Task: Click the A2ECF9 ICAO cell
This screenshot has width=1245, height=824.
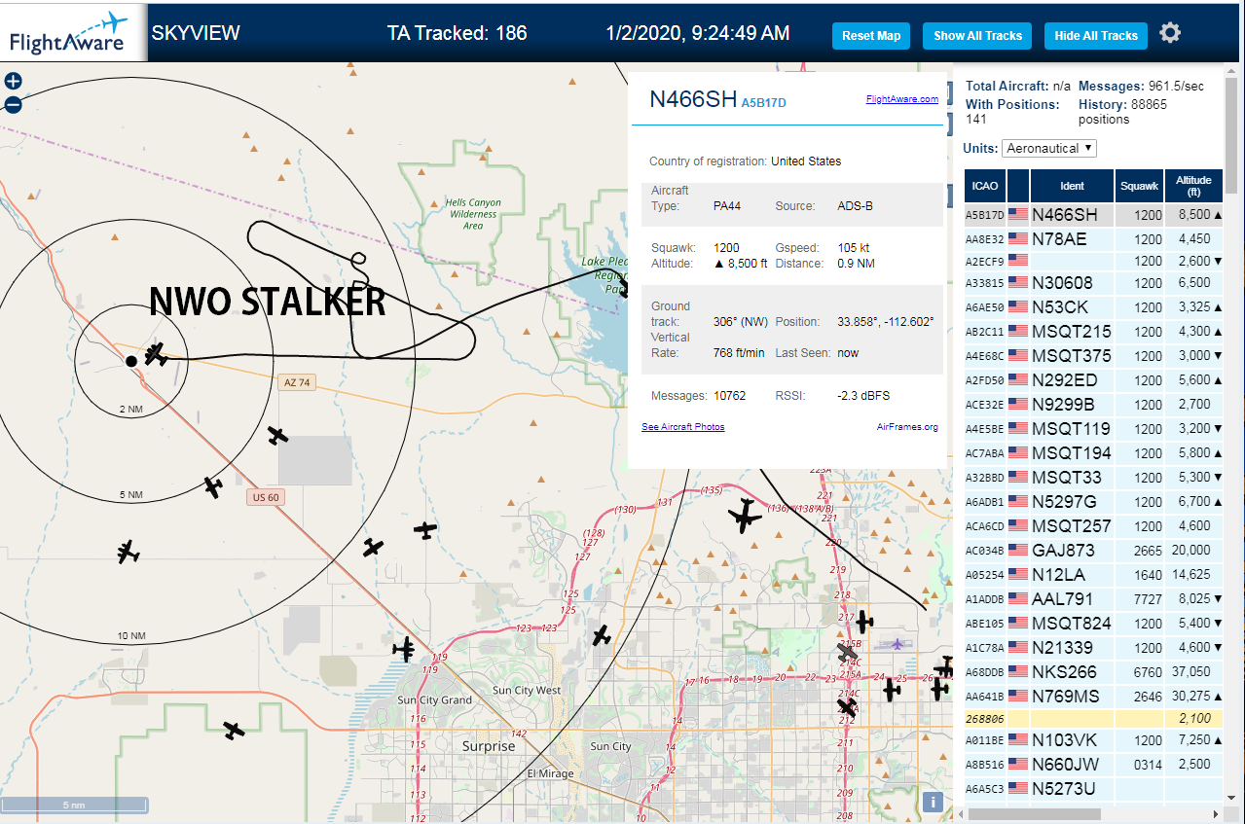Action: click(x=985, y=262)
